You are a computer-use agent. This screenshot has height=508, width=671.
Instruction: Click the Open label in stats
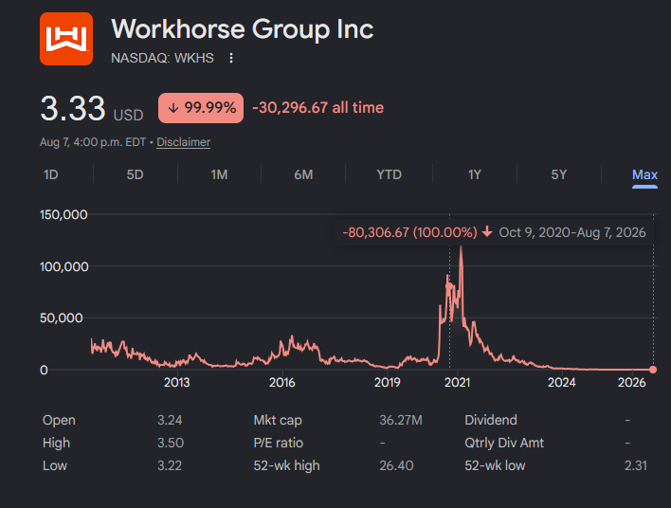pos(59,420)
